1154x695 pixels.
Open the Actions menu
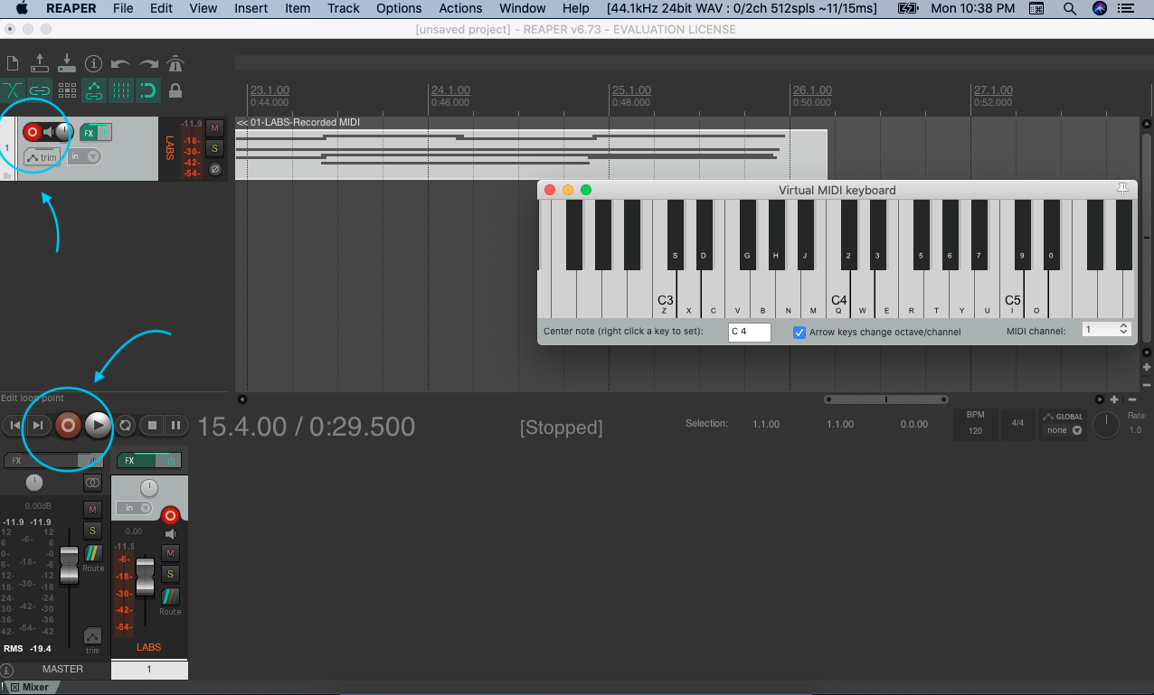coord(460,8)
